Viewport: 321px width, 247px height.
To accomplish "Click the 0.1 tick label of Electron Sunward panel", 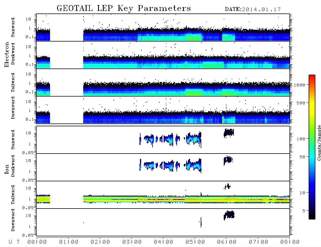I will click(30, 37).
